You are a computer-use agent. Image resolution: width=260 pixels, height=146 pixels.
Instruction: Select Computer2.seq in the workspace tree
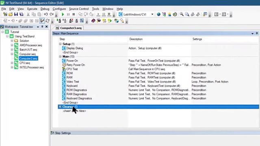[28, 58]
